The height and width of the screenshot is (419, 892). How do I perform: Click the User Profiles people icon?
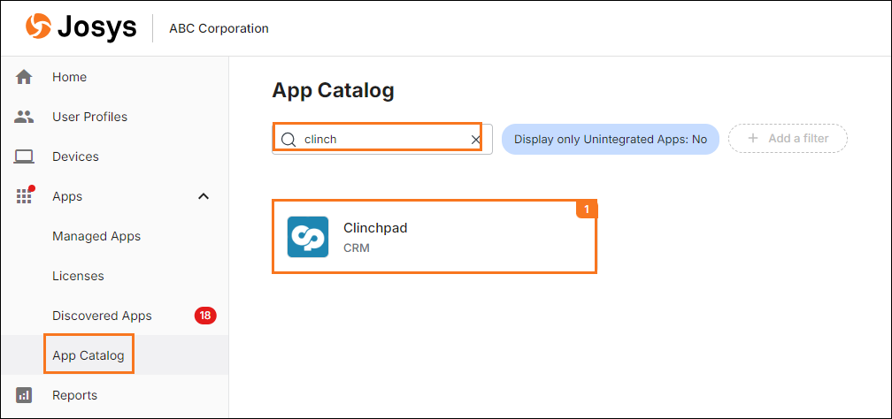[24, 117]
